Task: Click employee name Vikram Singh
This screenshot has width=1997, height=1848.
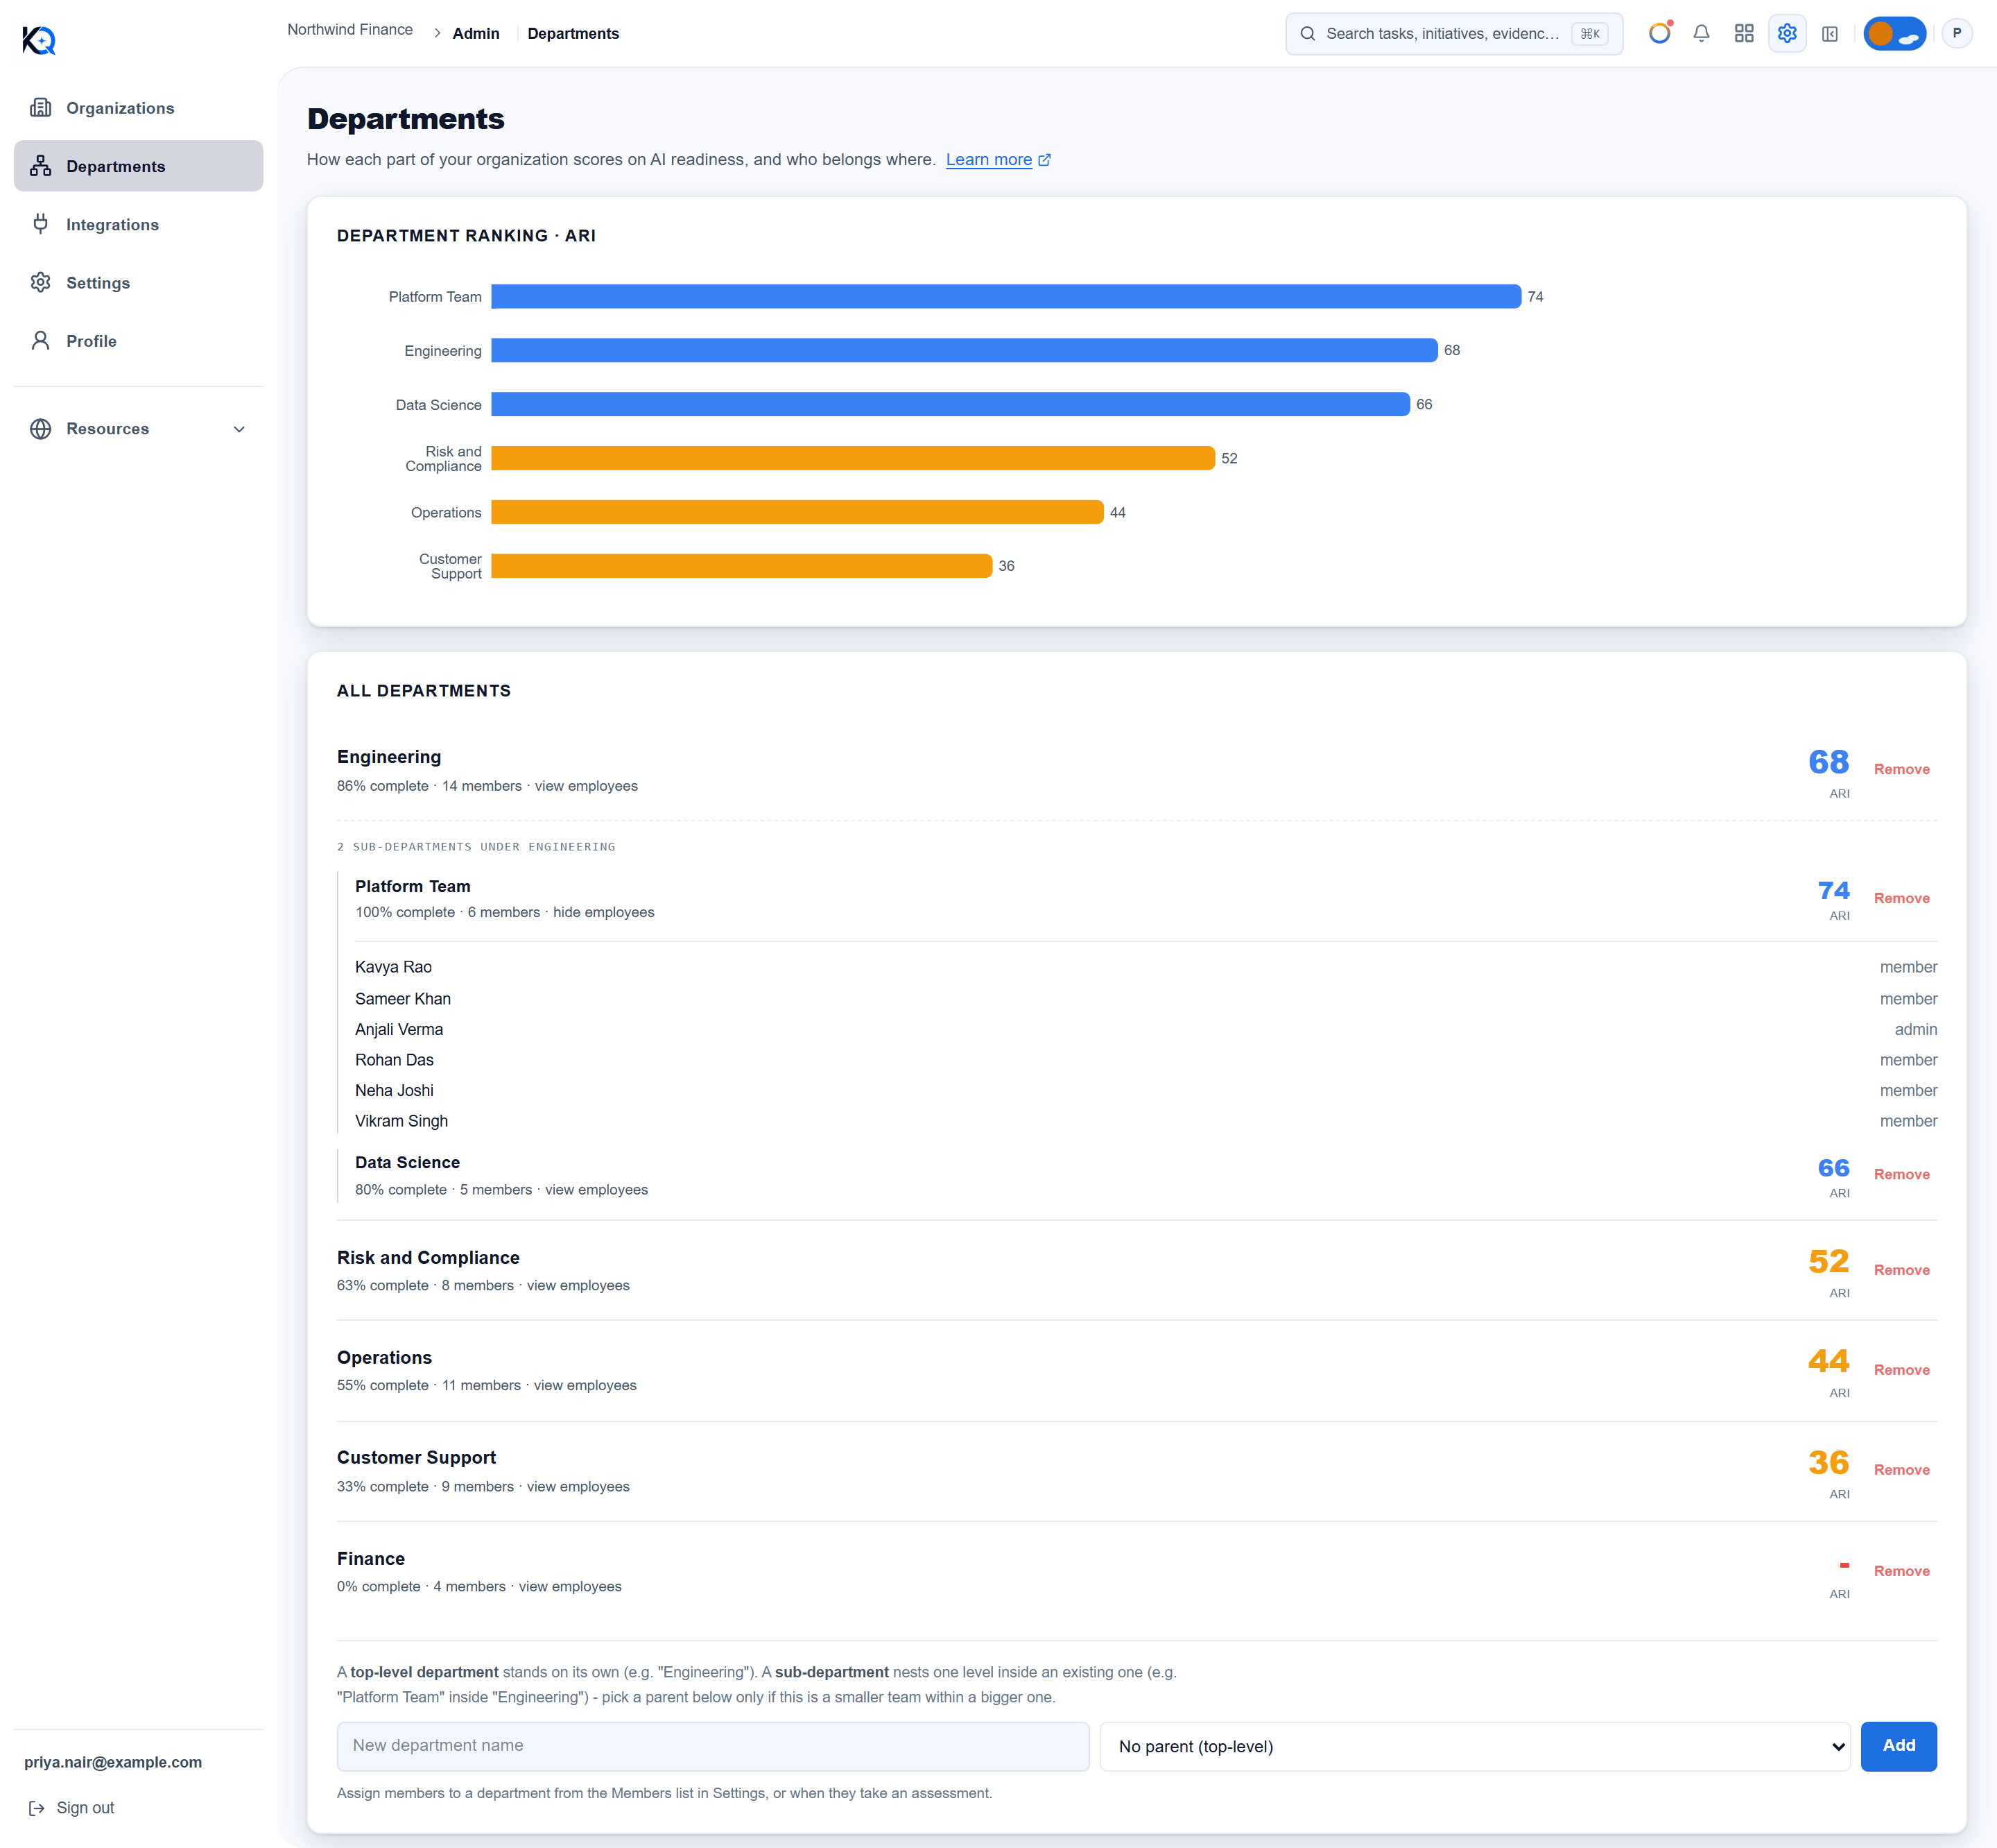Action: tap(401, 1121)
